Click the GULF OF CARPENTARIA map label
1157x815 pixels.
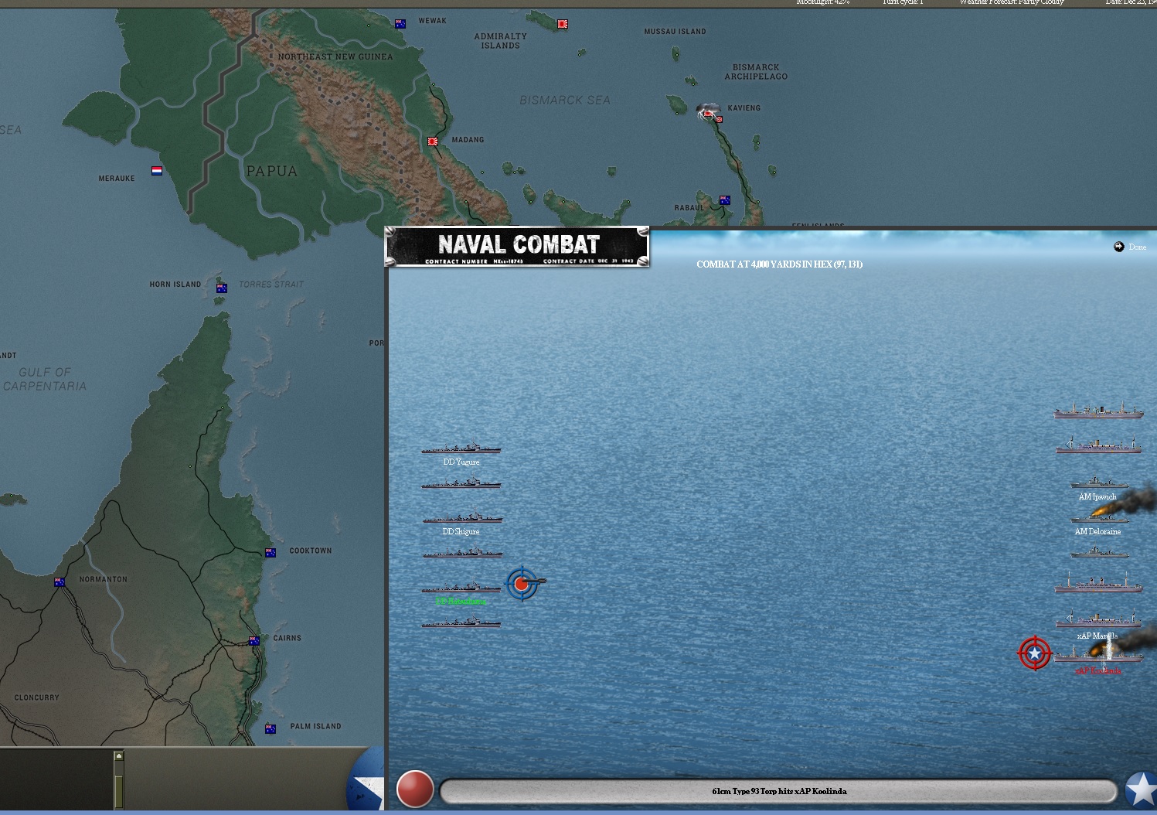(45, 379)
